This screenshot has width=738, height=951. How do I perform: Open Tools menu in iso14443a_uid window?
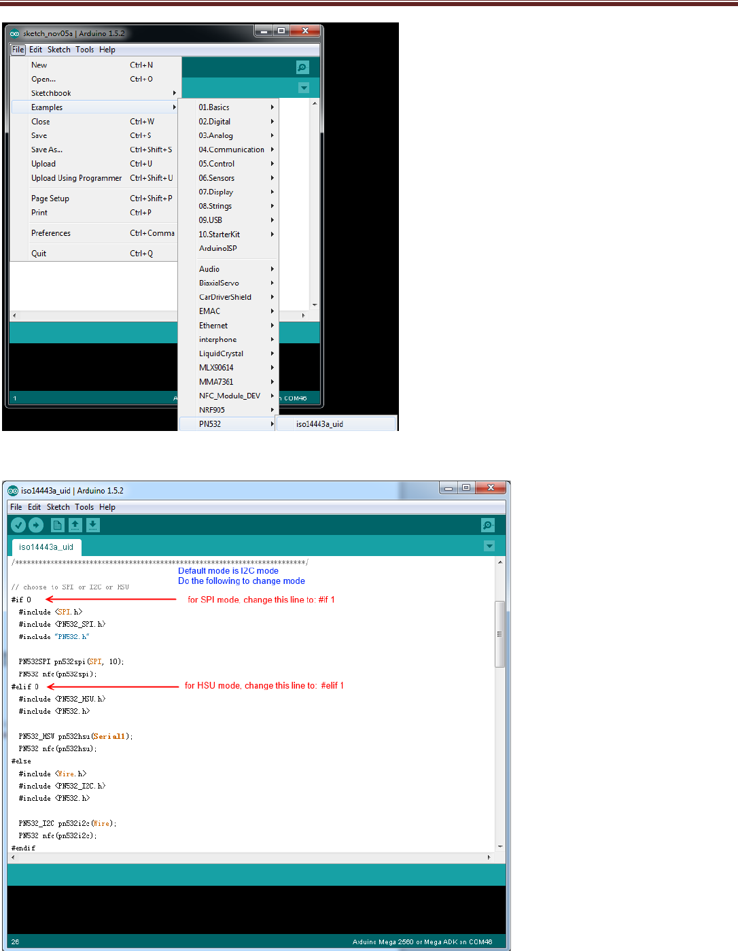point(84,507)
